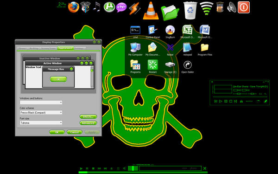Open the green folder dock icon
278x174 pixels.
[x=170, y=13]
